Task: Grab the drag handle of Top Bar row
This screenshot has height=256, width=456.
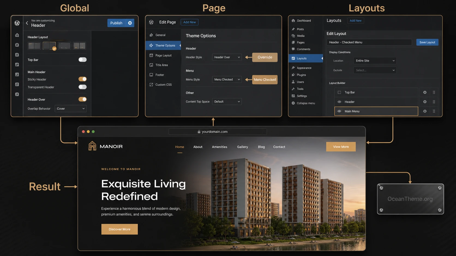Action: [434, 92]
